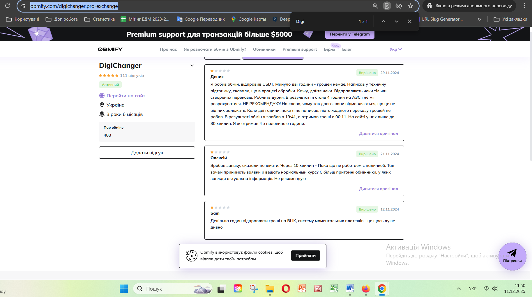Open the Про нас menu item
The image size is (532, 297).
[168, 49]
